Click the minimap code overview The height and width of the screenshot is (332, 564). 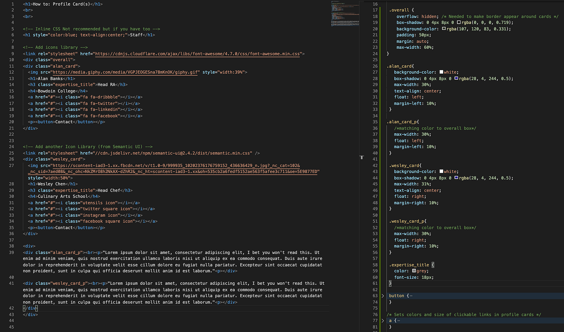(x=345, y=13)
